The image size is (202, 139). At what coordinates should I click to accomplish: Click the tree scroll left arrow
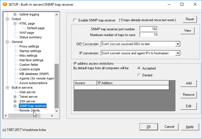(6, 116)
